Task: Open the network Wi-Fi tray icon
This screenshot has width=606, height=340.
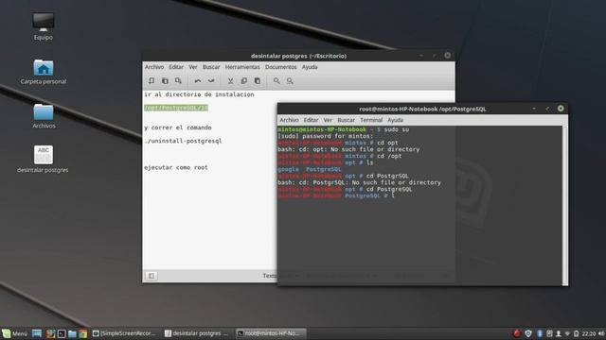Action: click(567, 333)
